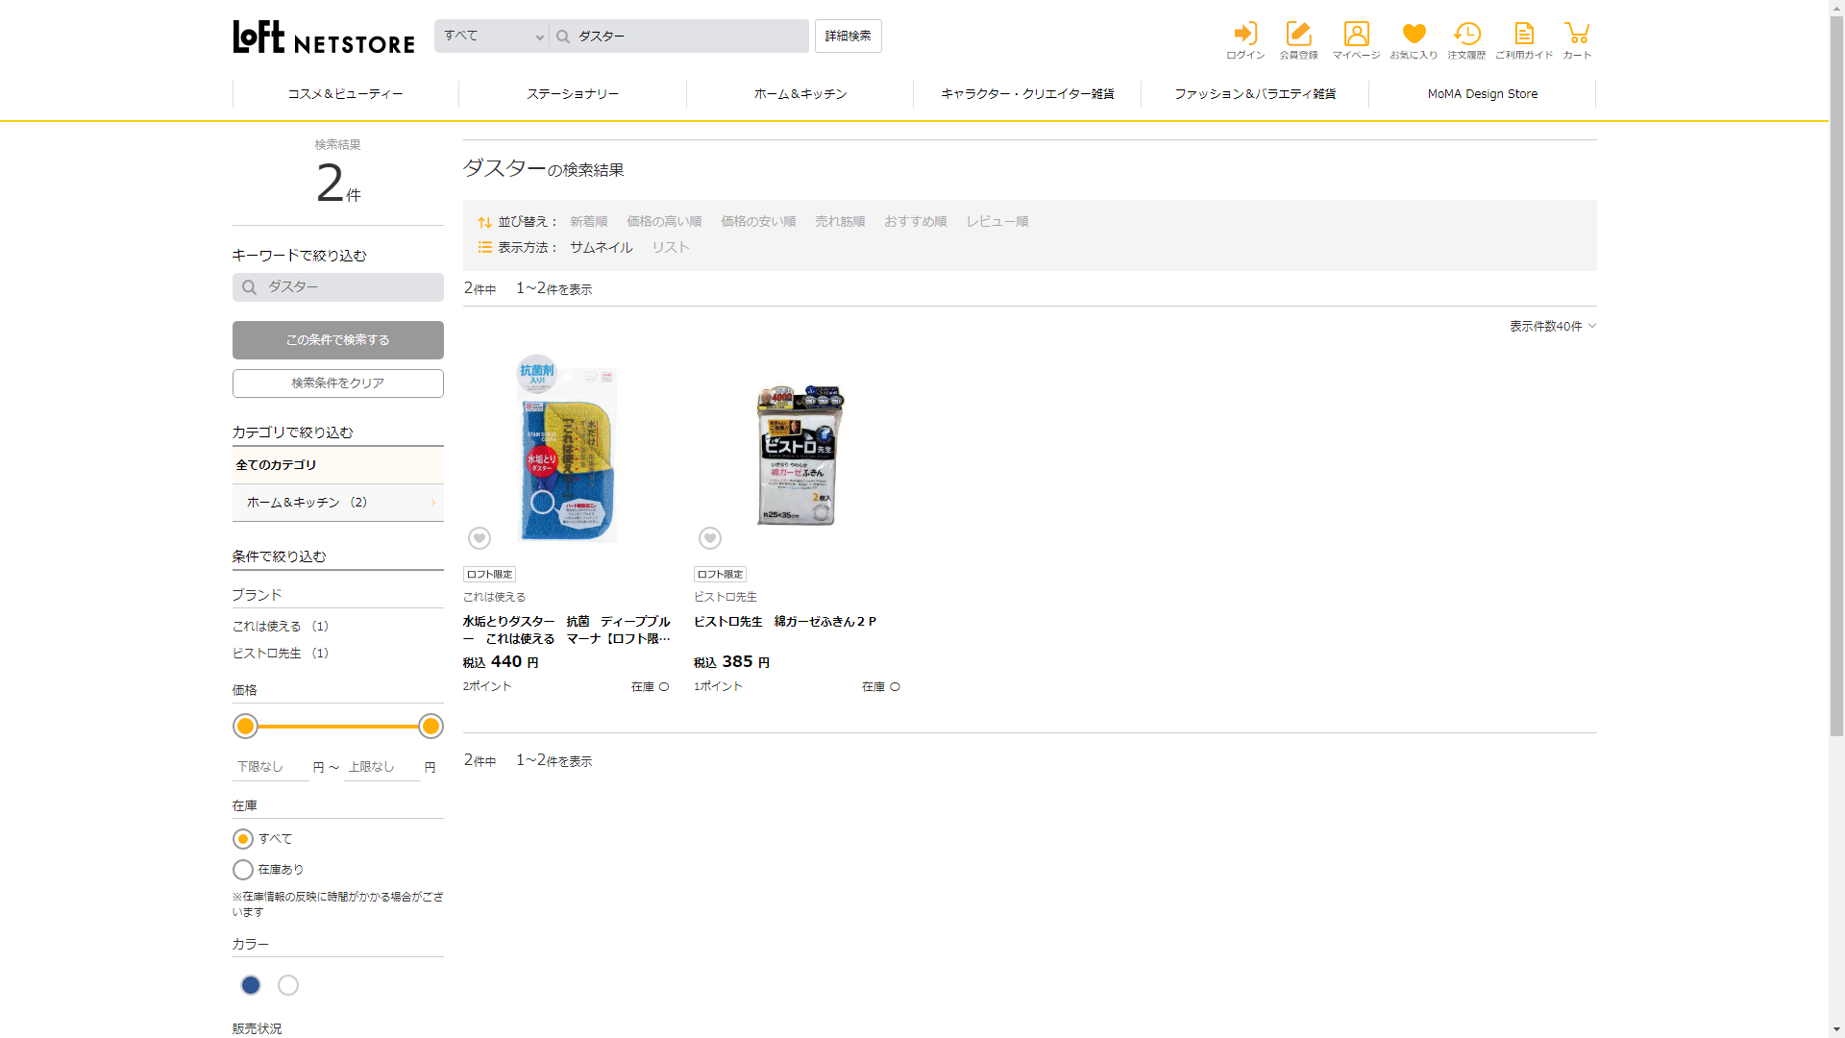
Task: Switch display mode to リスト view
Action: (671, 248)
